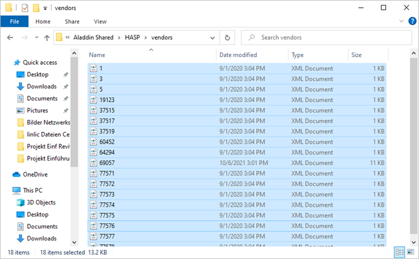Switch to the Home ribbon tab
The image size is (419, 259).
click(x=43, y=22)
